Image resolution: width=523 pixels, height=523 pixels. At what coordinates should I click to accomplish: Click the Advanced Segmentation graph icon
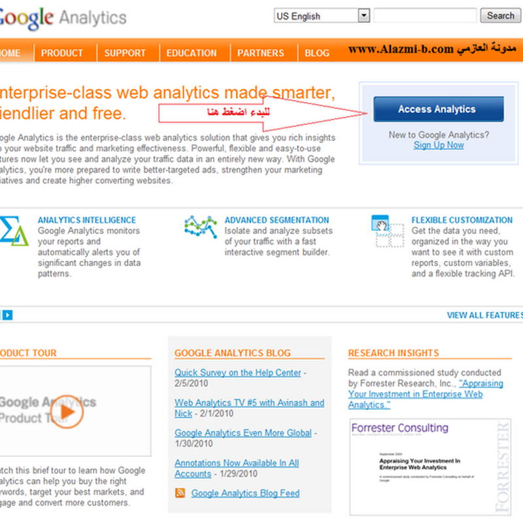coord(201,228)
